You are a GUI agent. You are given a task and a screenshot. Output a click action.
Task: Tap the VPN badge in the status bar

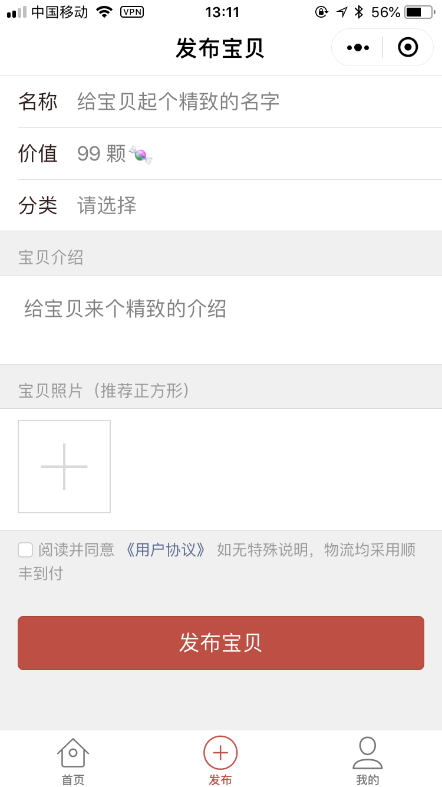(x=132, y=12)
